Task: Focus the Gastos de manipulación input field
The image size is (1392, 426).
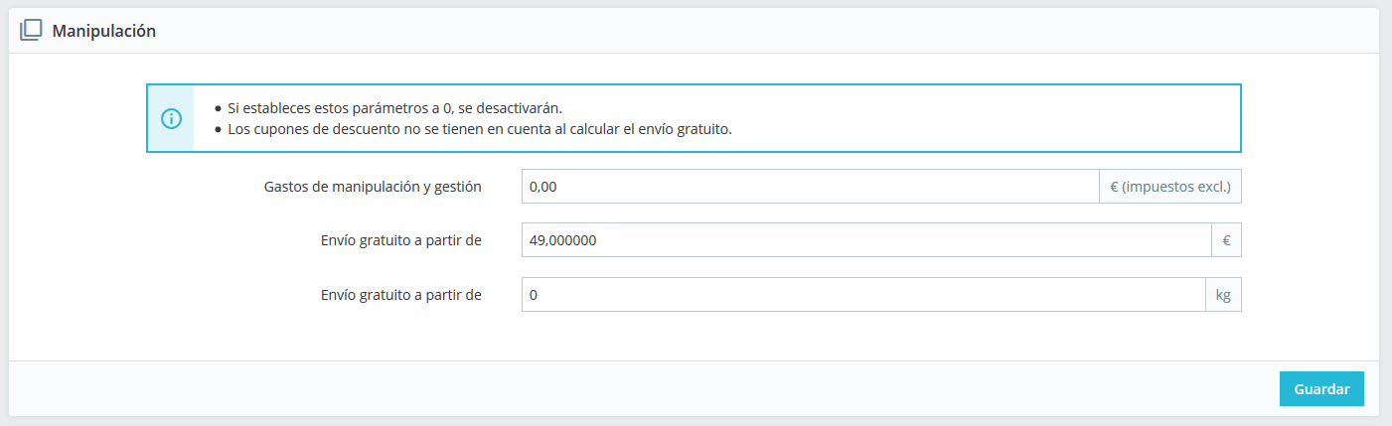Action: (x=809, y=187)
